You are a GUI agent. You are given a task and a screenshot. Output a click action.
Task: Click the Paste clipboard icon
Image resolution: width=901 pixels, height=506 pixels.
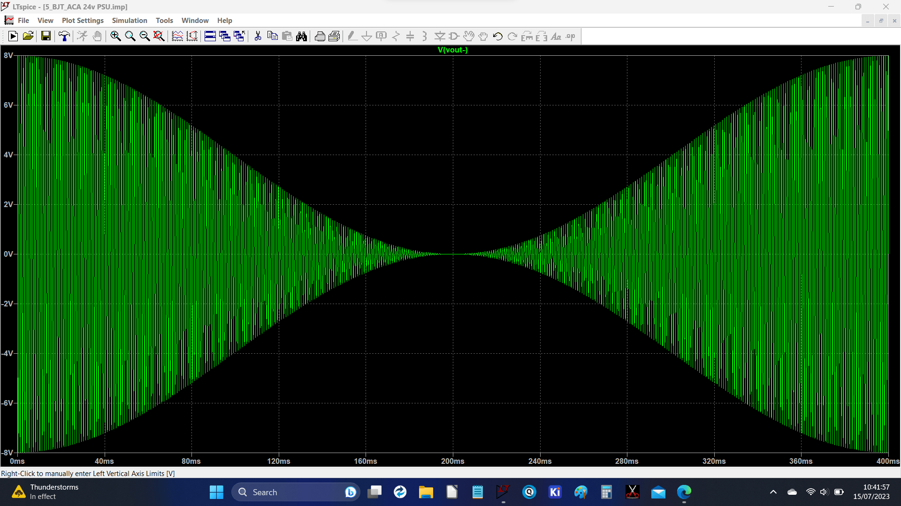point(287,36)
